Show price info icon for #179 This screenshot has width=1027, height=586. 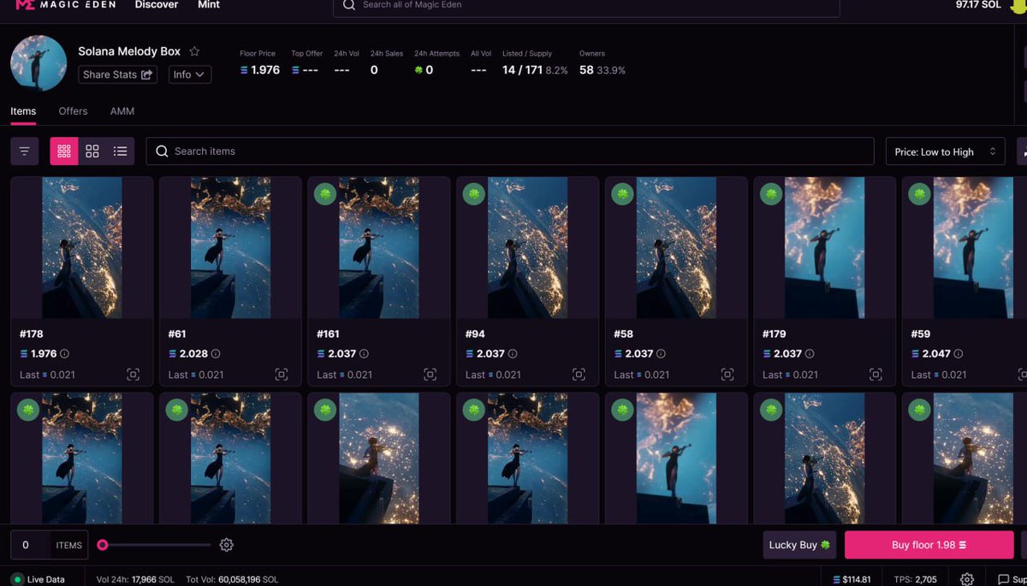[810, 353]
